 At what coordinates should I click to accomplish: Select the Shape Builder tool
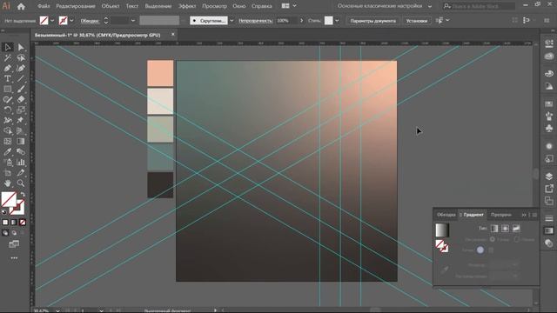click(x=8, y=131)
